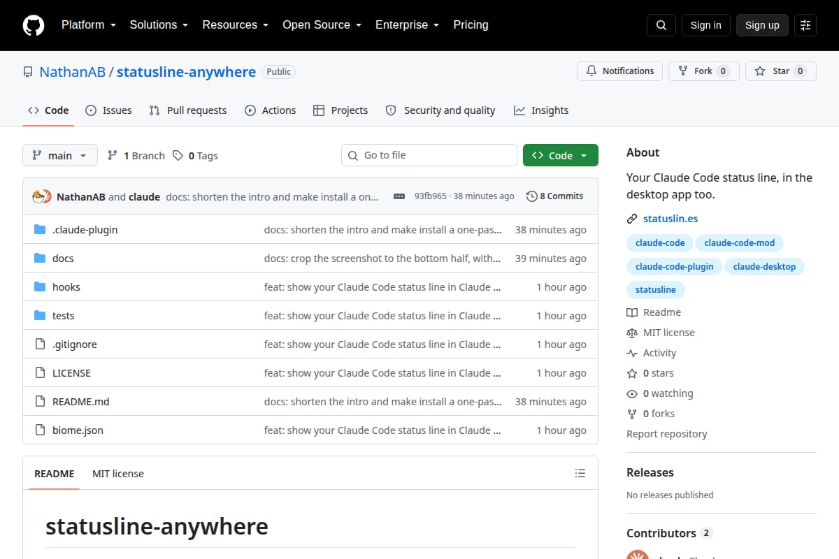The height and width of the screenshot is (559, 839).
Task: Star this repository
Action: [781, 71]
